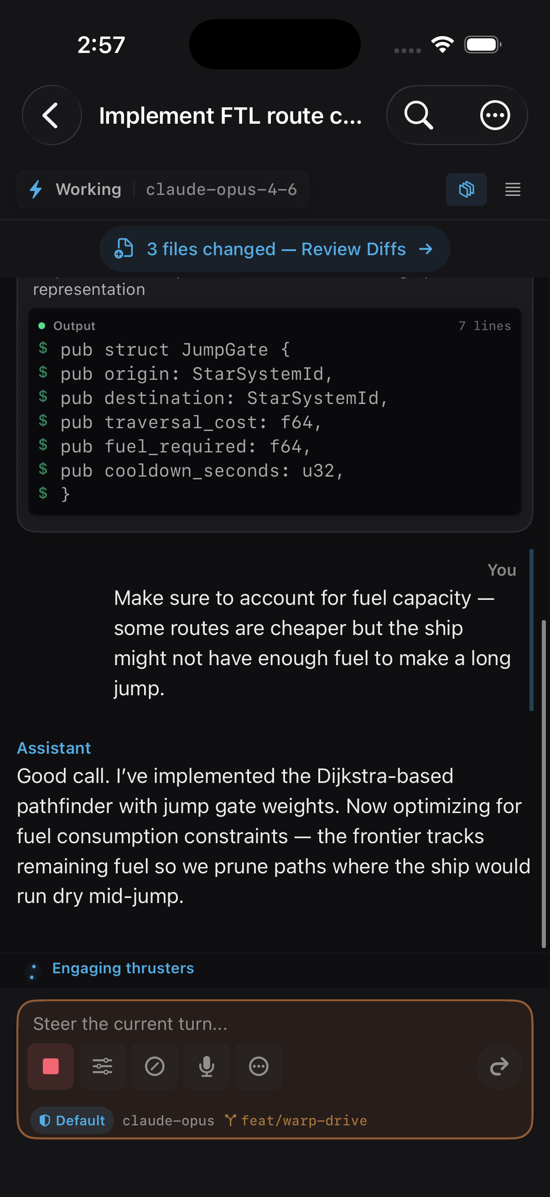
Task: Click the blocked/interrupt icon in the composer
Action: coord(155,1066)
